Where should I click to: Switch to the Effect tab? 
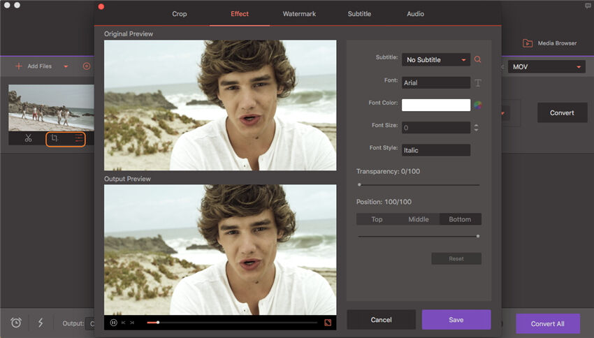pyautogui.click(x=240, y=14)
